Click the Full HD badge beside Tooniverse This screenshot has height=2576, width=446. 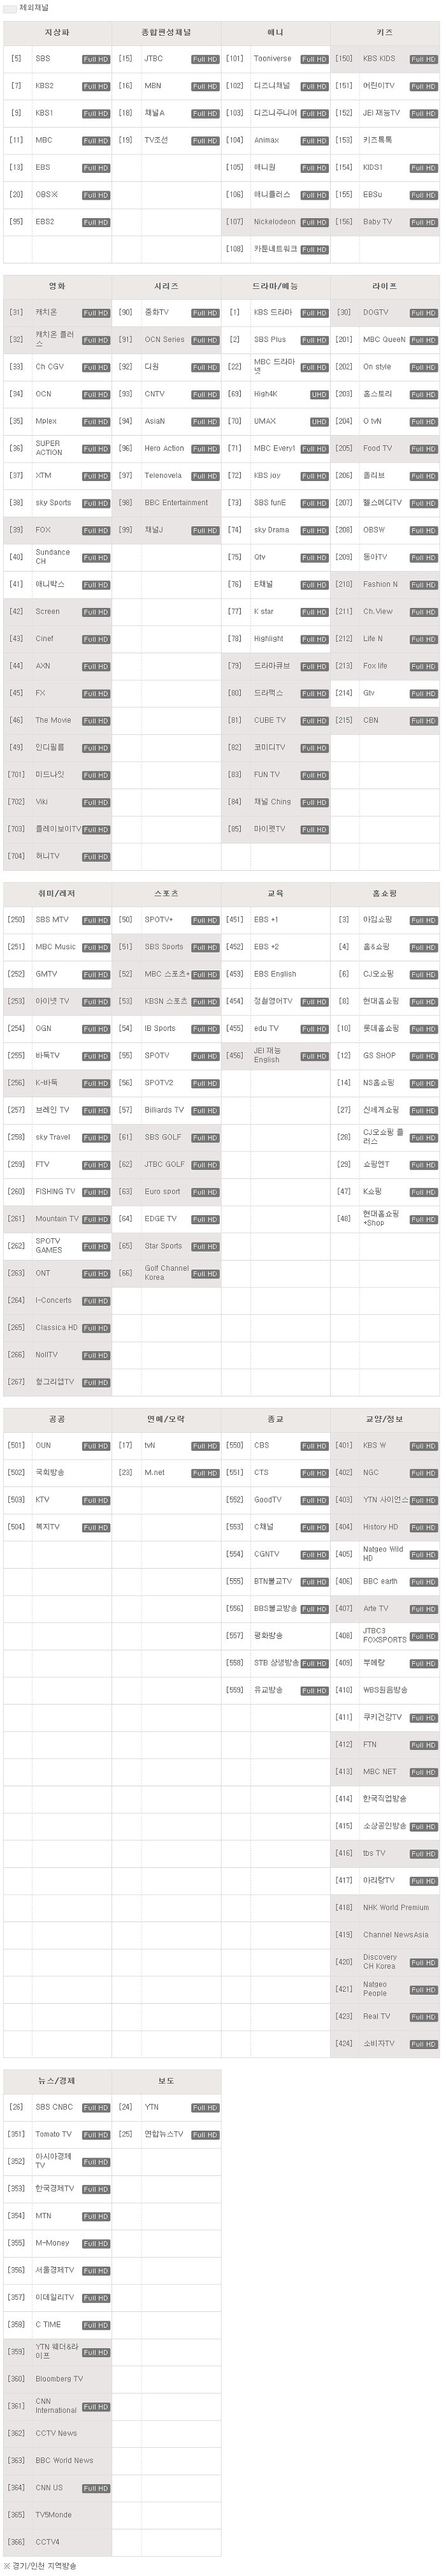click(314, 59)
